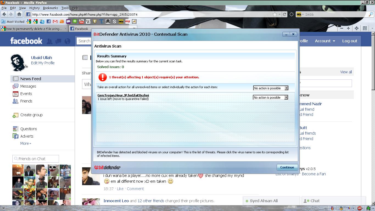Open action dropdown for Gen:Trojan.Heur threat
This screenshot has width=375, height=211.
270,98
